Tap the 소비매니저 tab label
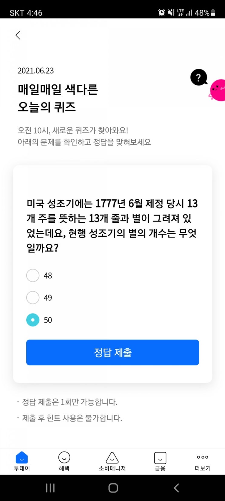The image size is (225, 501). [112, 469]
